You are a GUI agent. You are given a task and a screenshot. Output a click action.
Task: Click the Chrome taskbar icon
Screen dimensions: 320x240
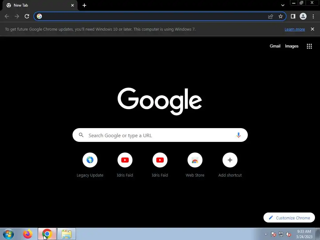tap(47, 234)
